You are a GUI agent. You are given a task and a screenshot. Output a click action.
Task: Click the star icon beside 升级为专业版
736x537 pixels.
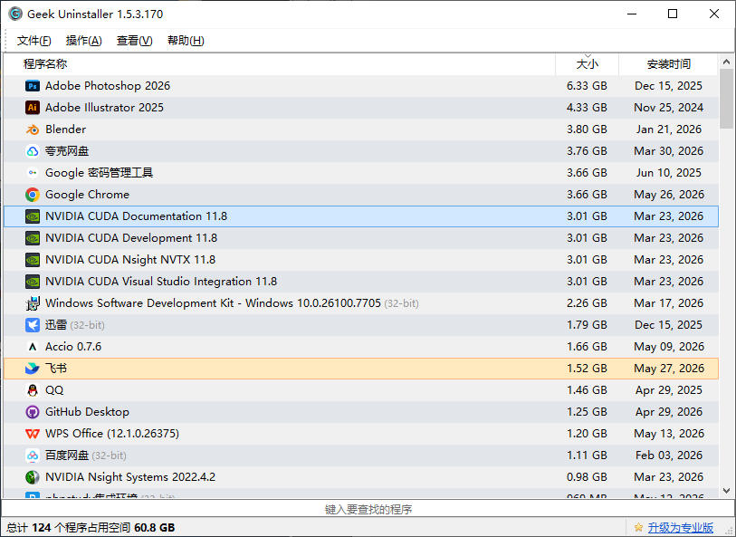(x=638, y=527)
